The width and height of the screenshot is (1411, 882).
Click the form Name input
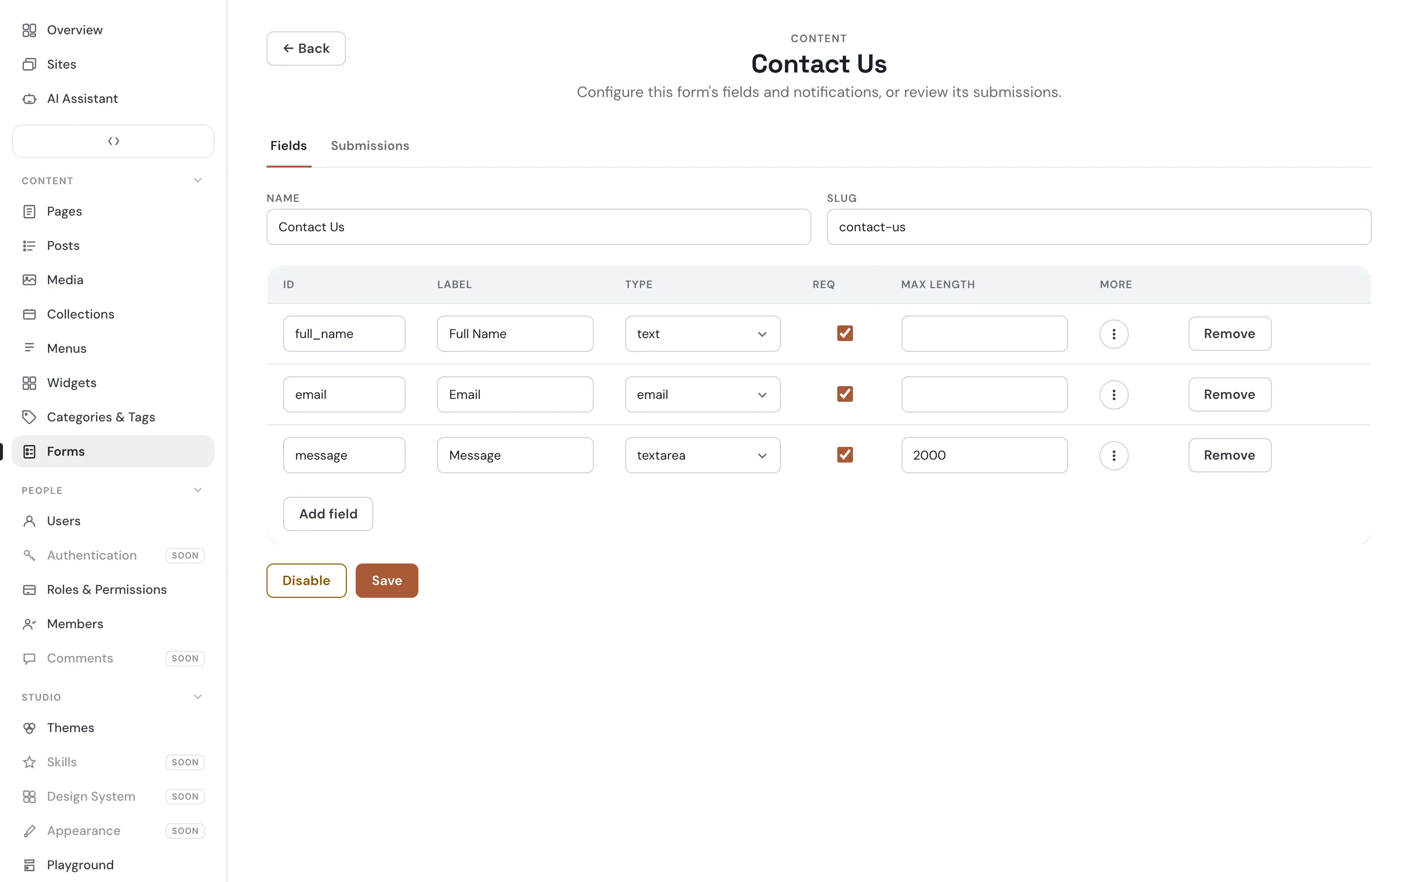point(539,227)
